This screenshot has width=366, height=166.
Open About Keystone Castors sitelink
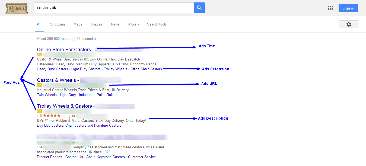106,157
